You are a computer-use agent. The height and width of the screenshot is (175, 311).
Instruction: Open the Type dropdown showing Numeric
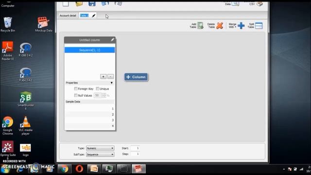point(100,148)
